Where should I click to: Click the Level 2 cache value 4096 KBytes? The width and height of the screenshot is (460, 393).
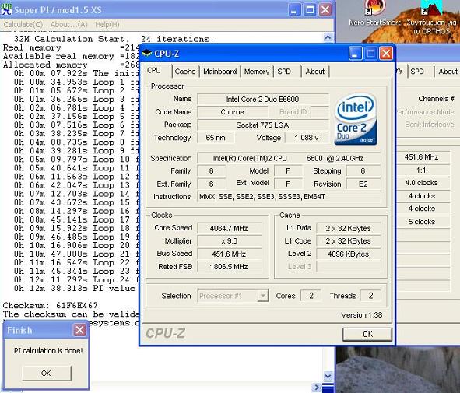348,254
